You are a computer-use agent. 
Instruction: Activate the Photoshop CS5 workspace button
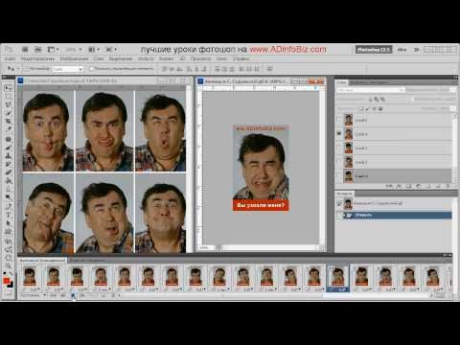(x=374, y=50)
